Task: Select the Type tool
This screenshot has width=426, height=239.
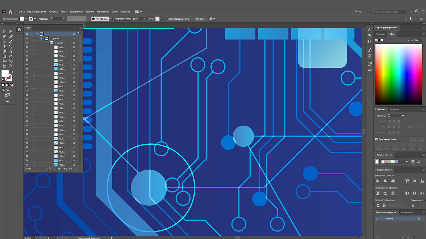Action: click(5, 46)
